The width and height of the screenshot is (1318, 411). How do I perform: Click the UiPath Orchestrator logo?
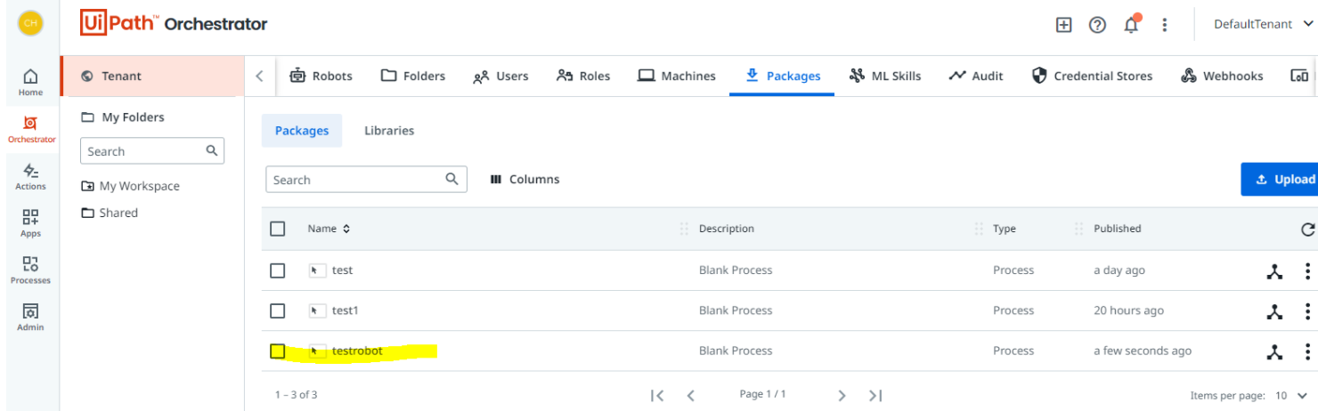coord(174,23)
